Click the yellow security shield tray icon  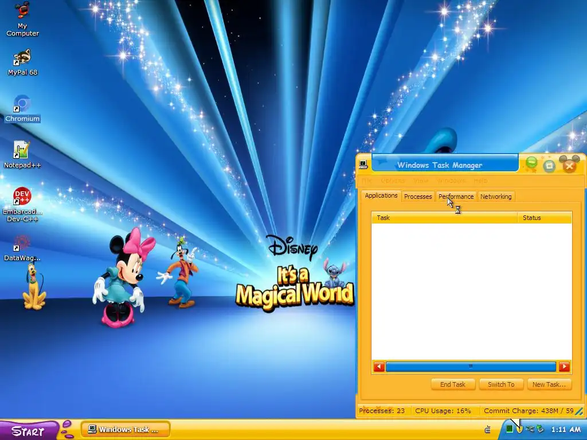pos(519,429)
